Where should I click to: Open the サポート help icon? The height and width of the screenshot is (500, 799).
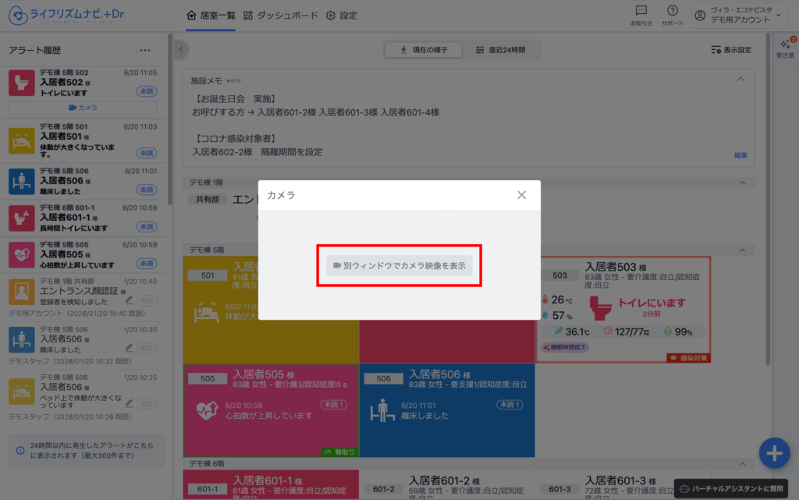click(672, 15)
